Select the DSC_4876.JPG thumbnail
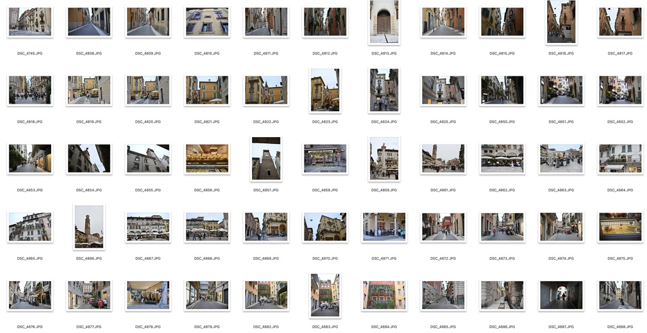The width and height of the screenshot is (647, 333). pyautogui.click(x=30, y=296)
